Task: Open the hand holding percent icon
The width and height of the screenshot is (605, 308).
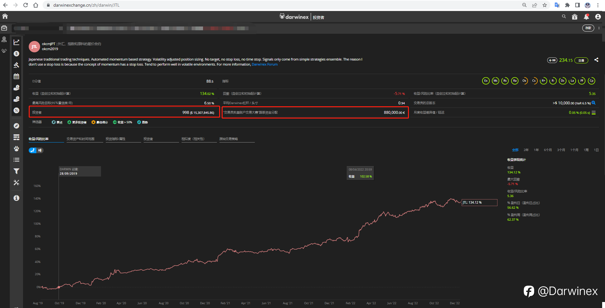Action: [x=16, y=99]
